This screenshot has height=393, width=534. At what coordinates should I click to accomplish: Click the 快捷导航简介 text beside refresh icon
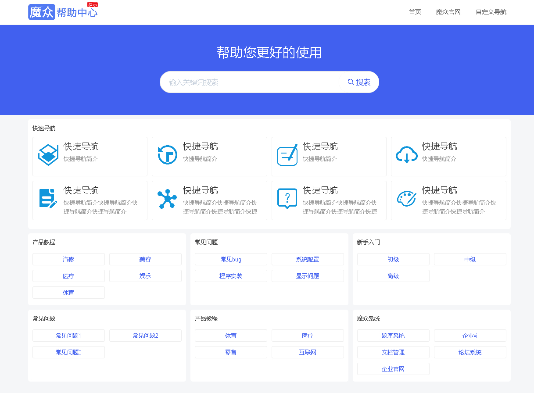[200, 159]
